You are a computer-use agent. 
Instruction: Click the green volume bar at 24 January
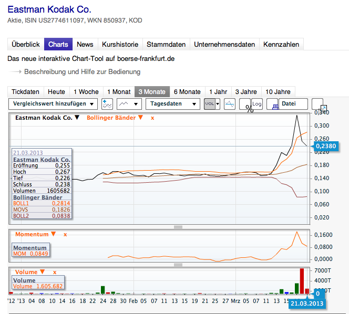coord(102,290)
